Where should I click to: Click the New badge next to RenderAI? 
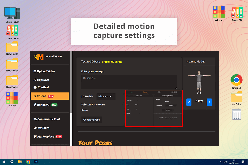[55, 105]
